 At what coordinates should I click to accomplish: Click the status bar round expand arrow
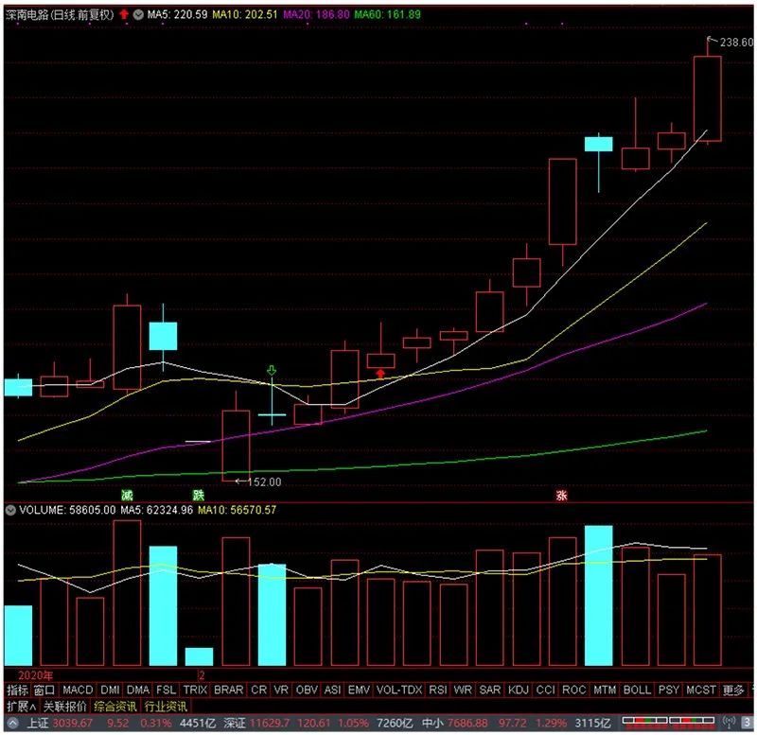point(12,723)
